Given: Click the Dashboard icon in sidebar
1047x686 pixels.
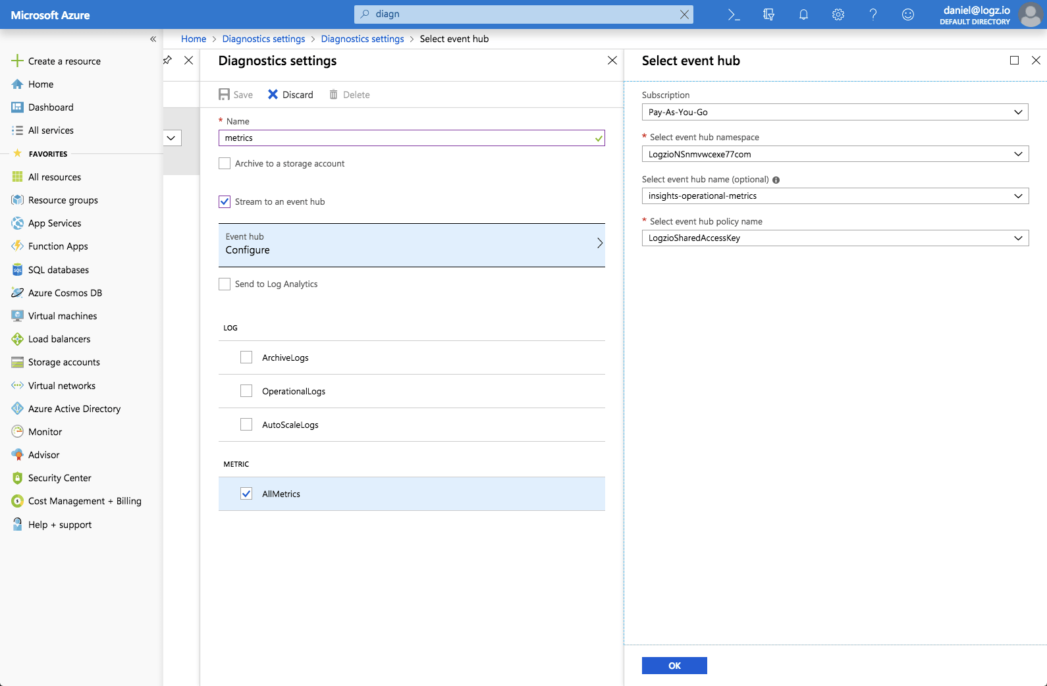Looking at the screenshot, I should pos(17,107).
